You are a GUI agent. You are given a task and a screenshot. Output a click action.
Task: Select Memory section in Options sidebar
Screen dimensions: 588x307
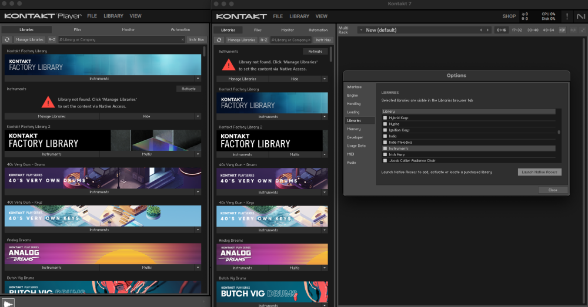(x=353, y=129)
